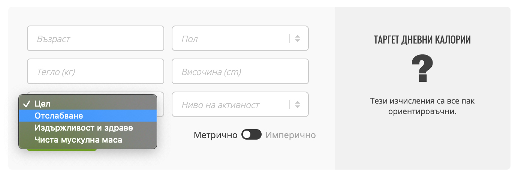Screen dimensions: 518x179
Task: Pick the Цел placeholder option
Action: tap(42, 104)
